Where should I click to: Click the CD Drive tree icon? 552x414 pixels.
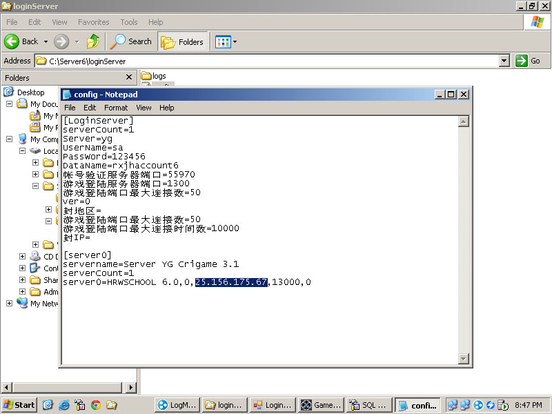(35, 256)
